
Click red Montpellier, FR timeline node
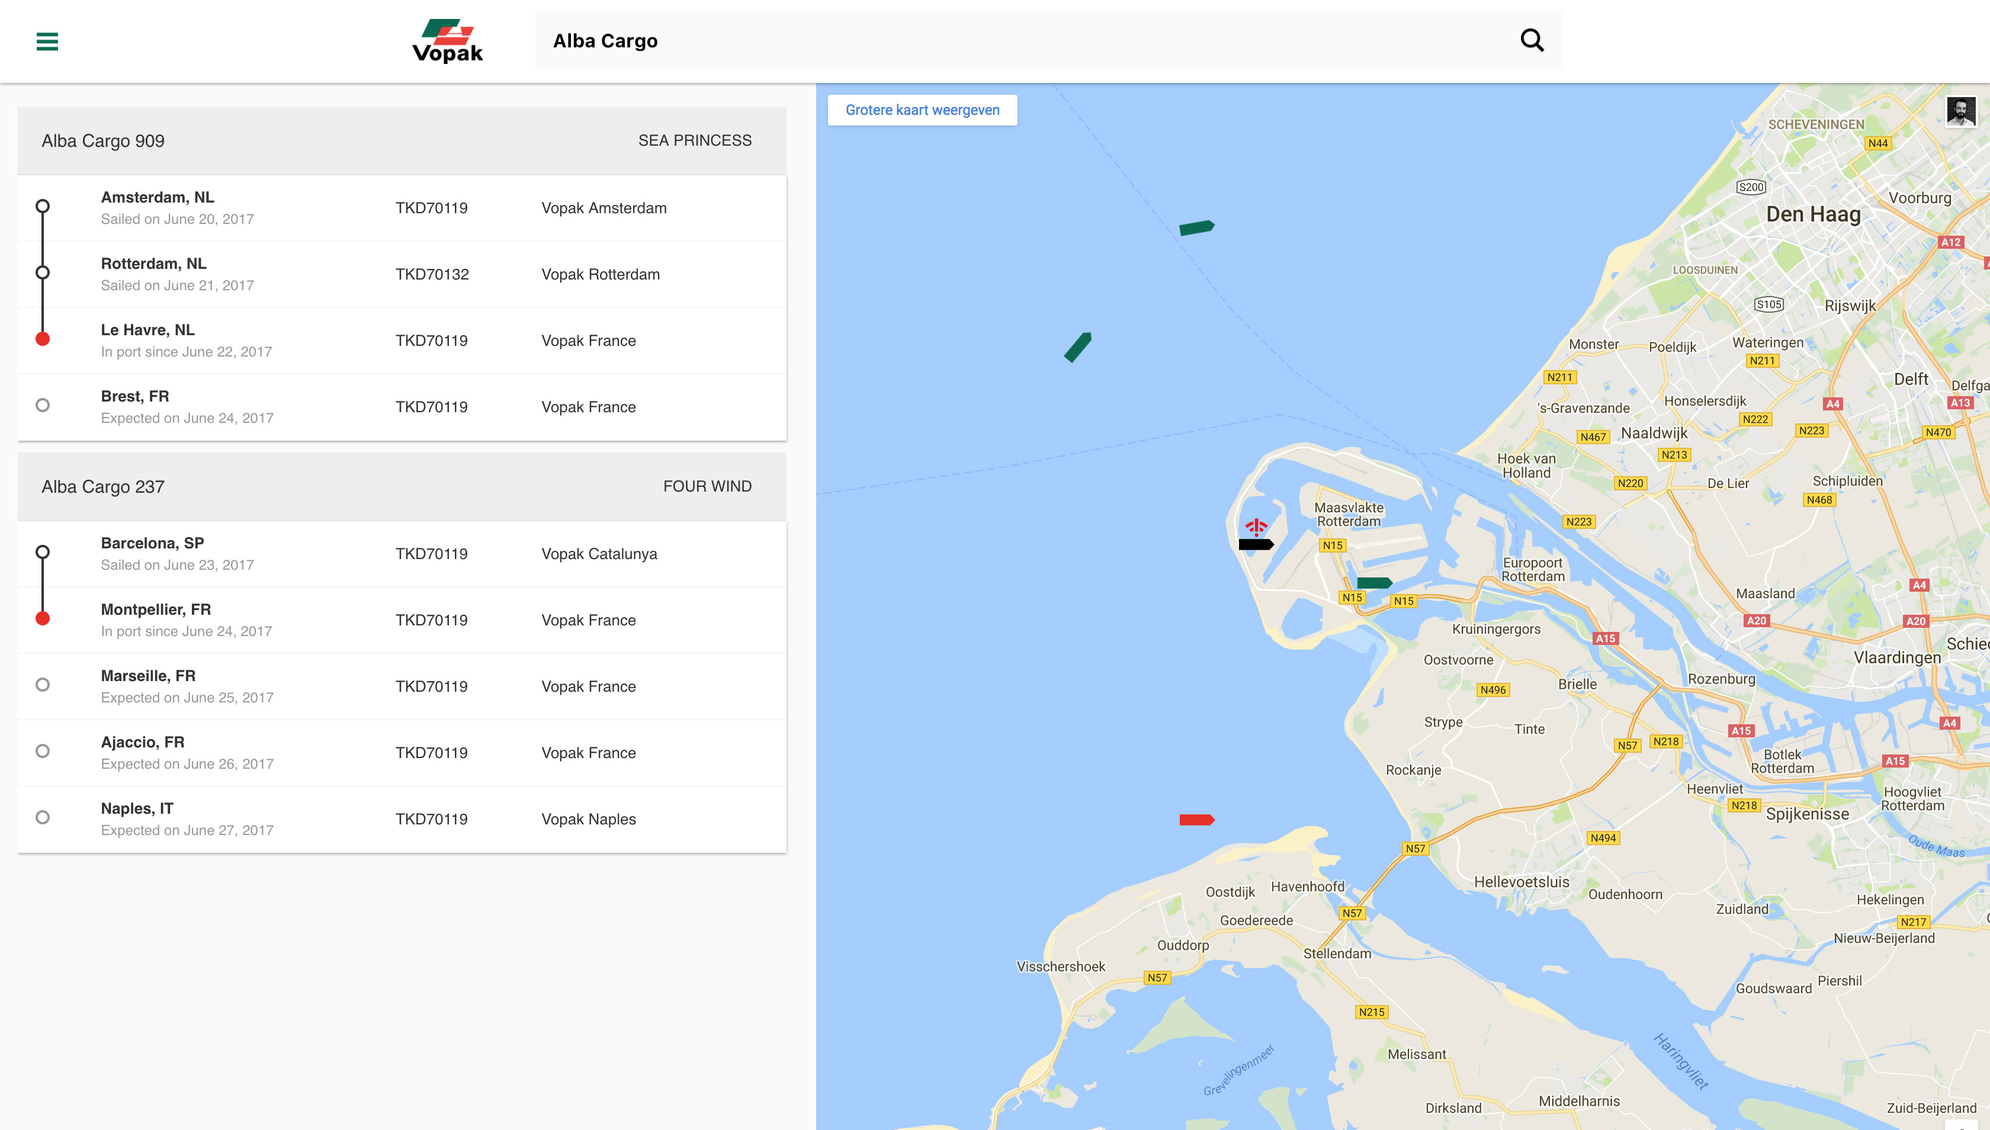pyautogui.click(x=43, y=618)
